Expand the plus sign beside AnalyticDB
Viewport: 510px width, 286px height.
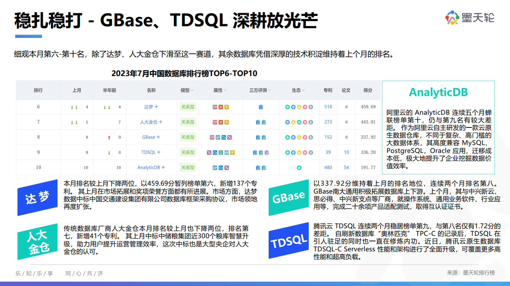coord(163,167)
